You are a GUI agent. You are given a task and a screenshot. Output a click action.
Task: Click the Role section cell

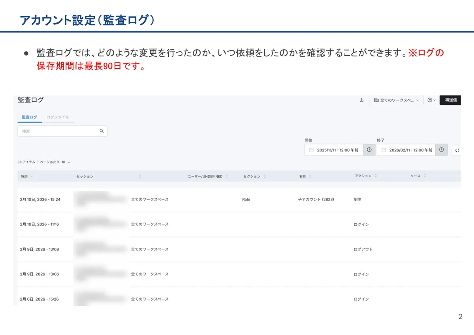[x=246, y=200]
